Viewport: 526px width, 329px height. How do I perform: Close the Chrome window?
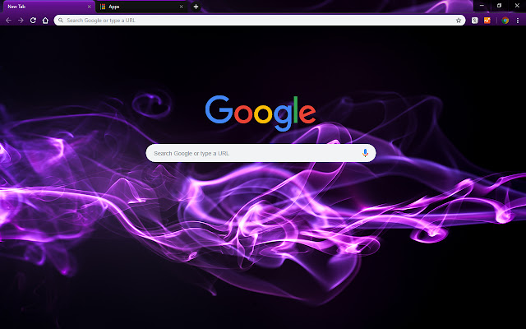click(x=517, y=6)
